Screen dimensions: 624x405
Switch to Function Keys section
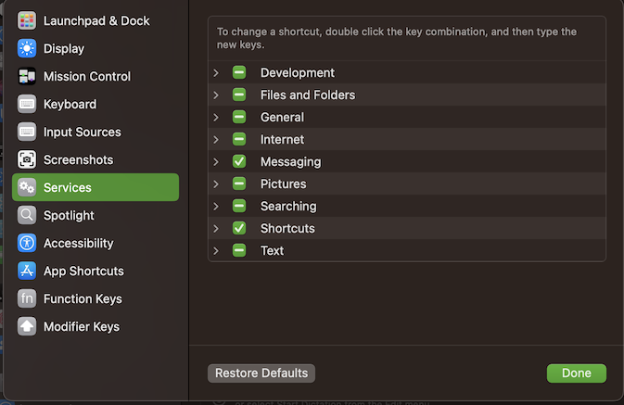(x=83, y=298)
